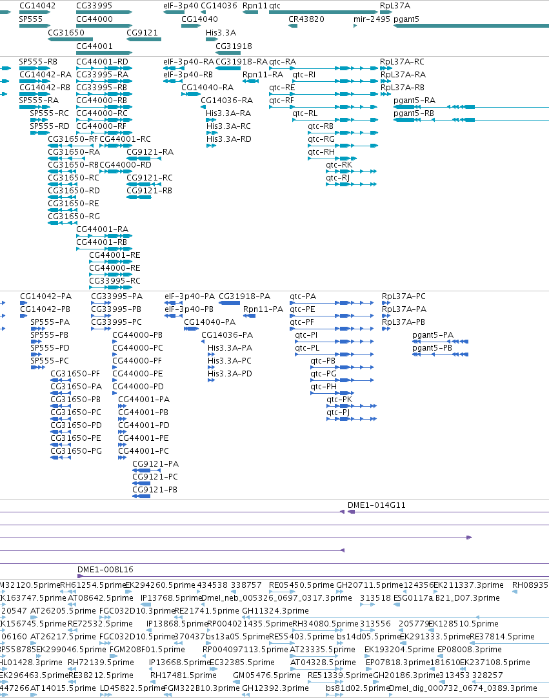Viewport: 549px width, 698px height.
Task: Select the CG31650-RG transcript label
Action: [74, 217]
